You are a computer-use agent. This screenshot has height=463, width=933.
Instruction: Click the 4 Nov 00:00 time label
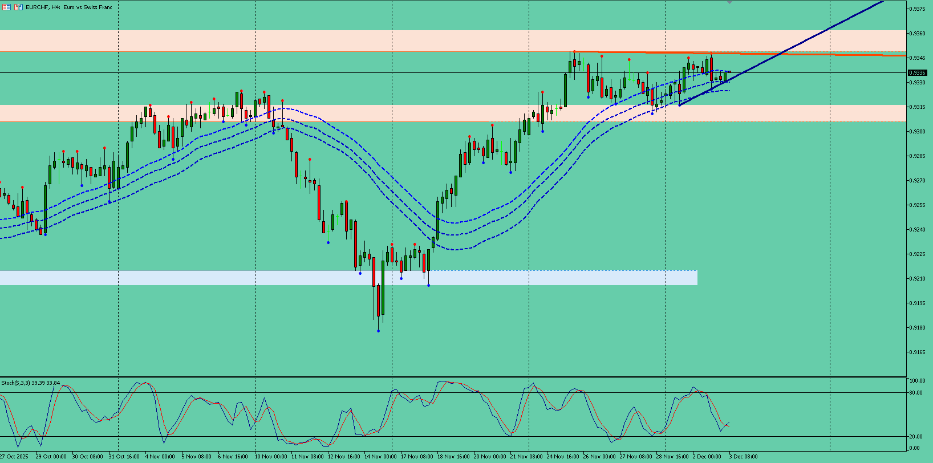click(160, 456)
